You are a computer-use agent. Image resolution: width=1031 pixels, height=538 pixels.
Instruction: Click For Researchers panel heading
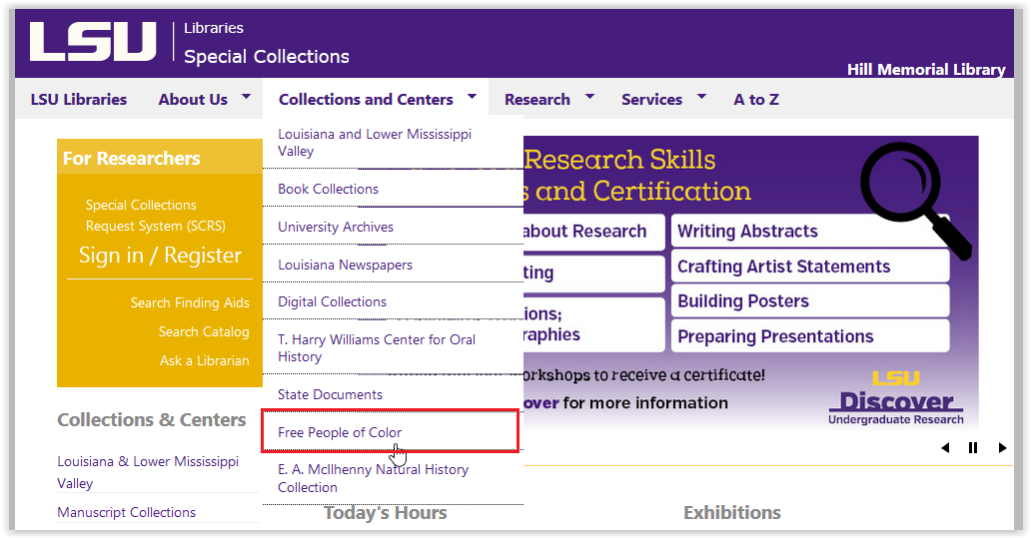pyautogui.click(x=132, y=159)
